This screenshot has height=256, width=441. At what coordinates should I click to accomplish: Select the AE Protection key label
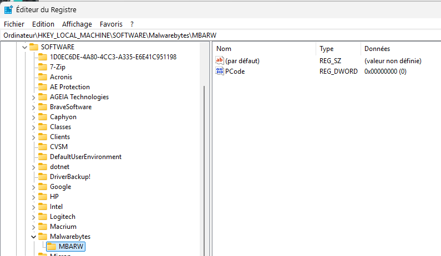click(x=70, y=87)
